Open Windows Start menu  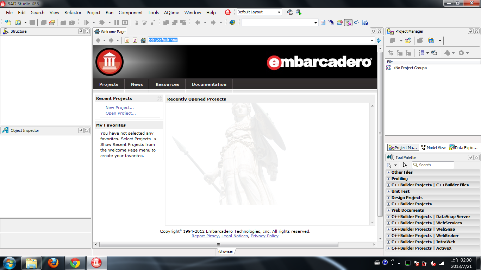click(x=9, y=263)
